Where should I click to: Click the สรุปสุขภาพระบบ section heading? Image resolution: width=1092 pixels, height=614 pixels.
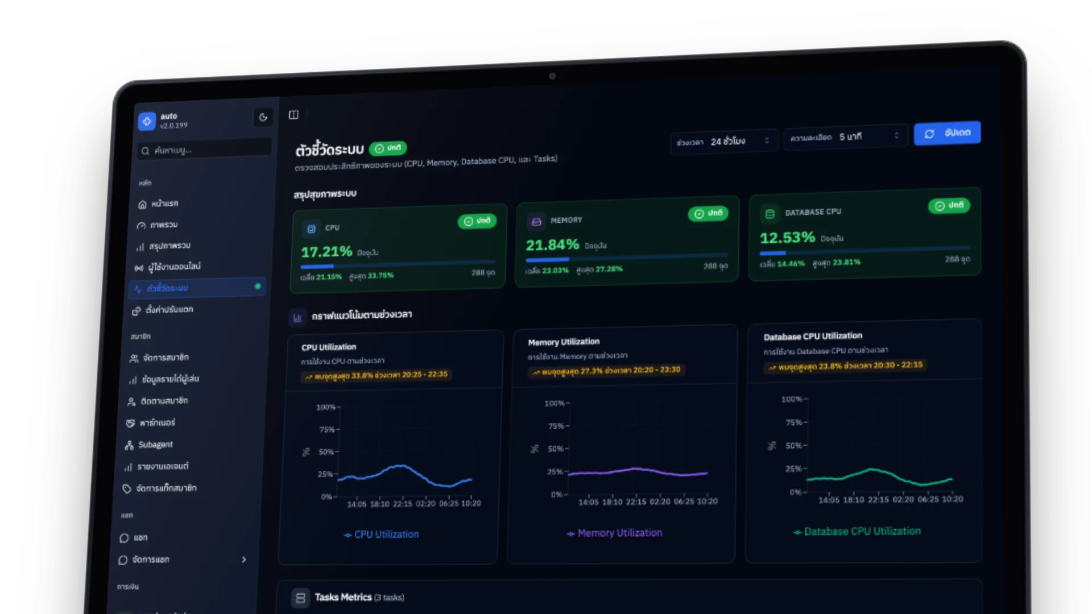coord(325,194)
